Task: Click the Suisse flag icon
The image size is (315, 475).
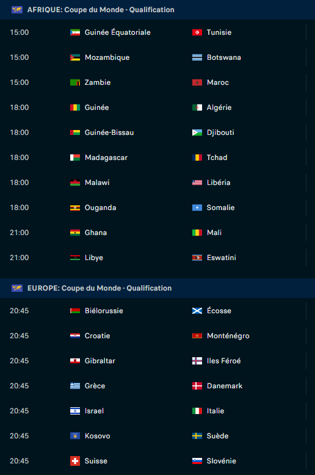Action: pos(75,461)
